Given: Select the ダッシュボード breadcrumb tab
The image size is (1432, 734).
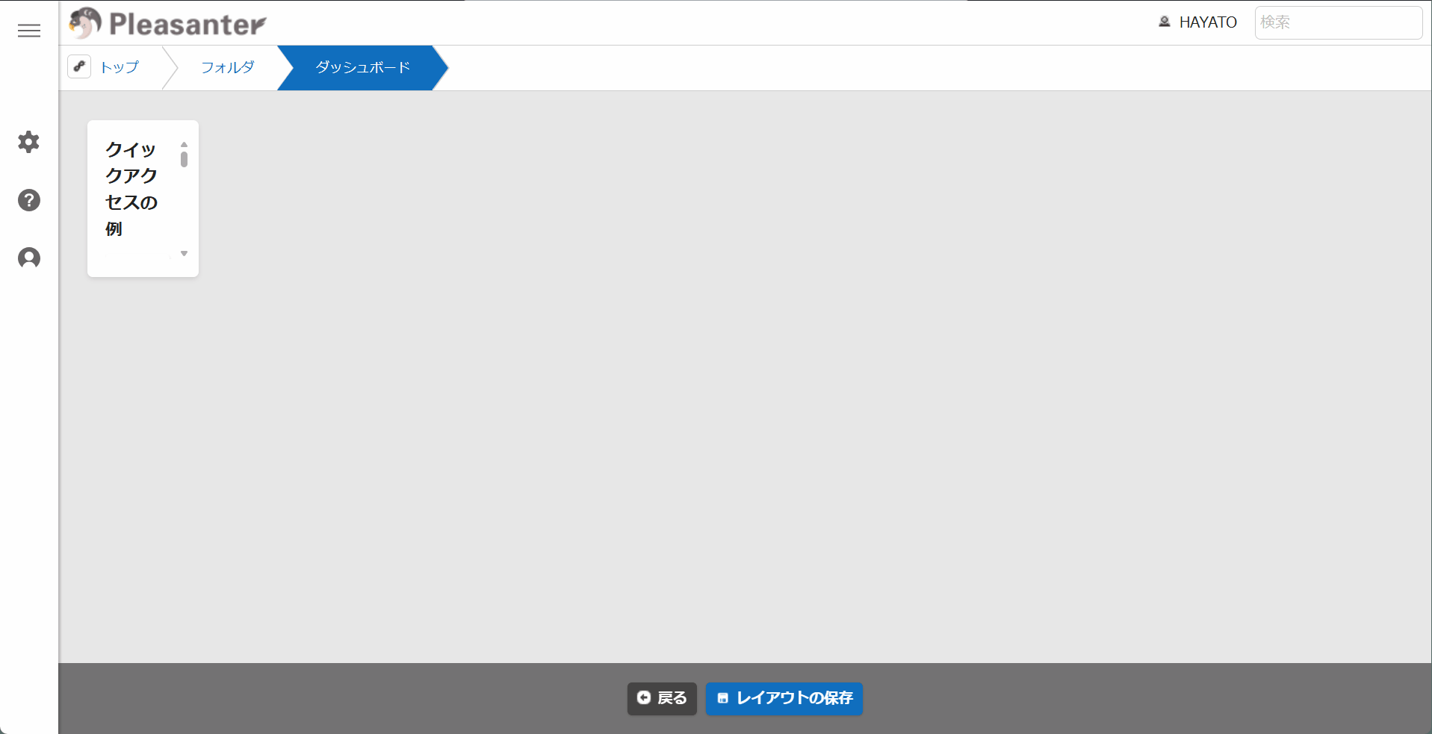Looking at the screenshot, I should pyautogui.click(x=362, y=67).
